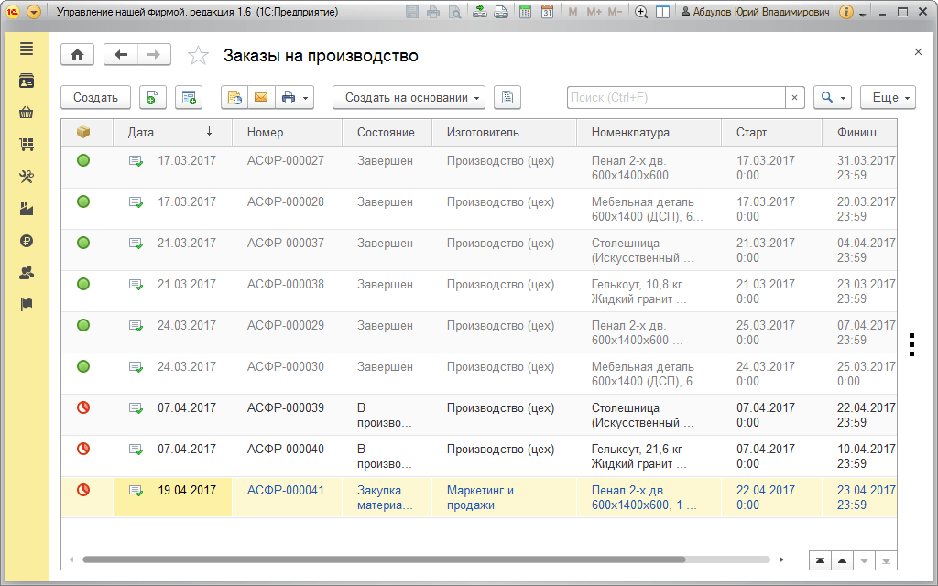
Task: Open the 'Создать на основании' dropdown
Action: coord(409,97)
